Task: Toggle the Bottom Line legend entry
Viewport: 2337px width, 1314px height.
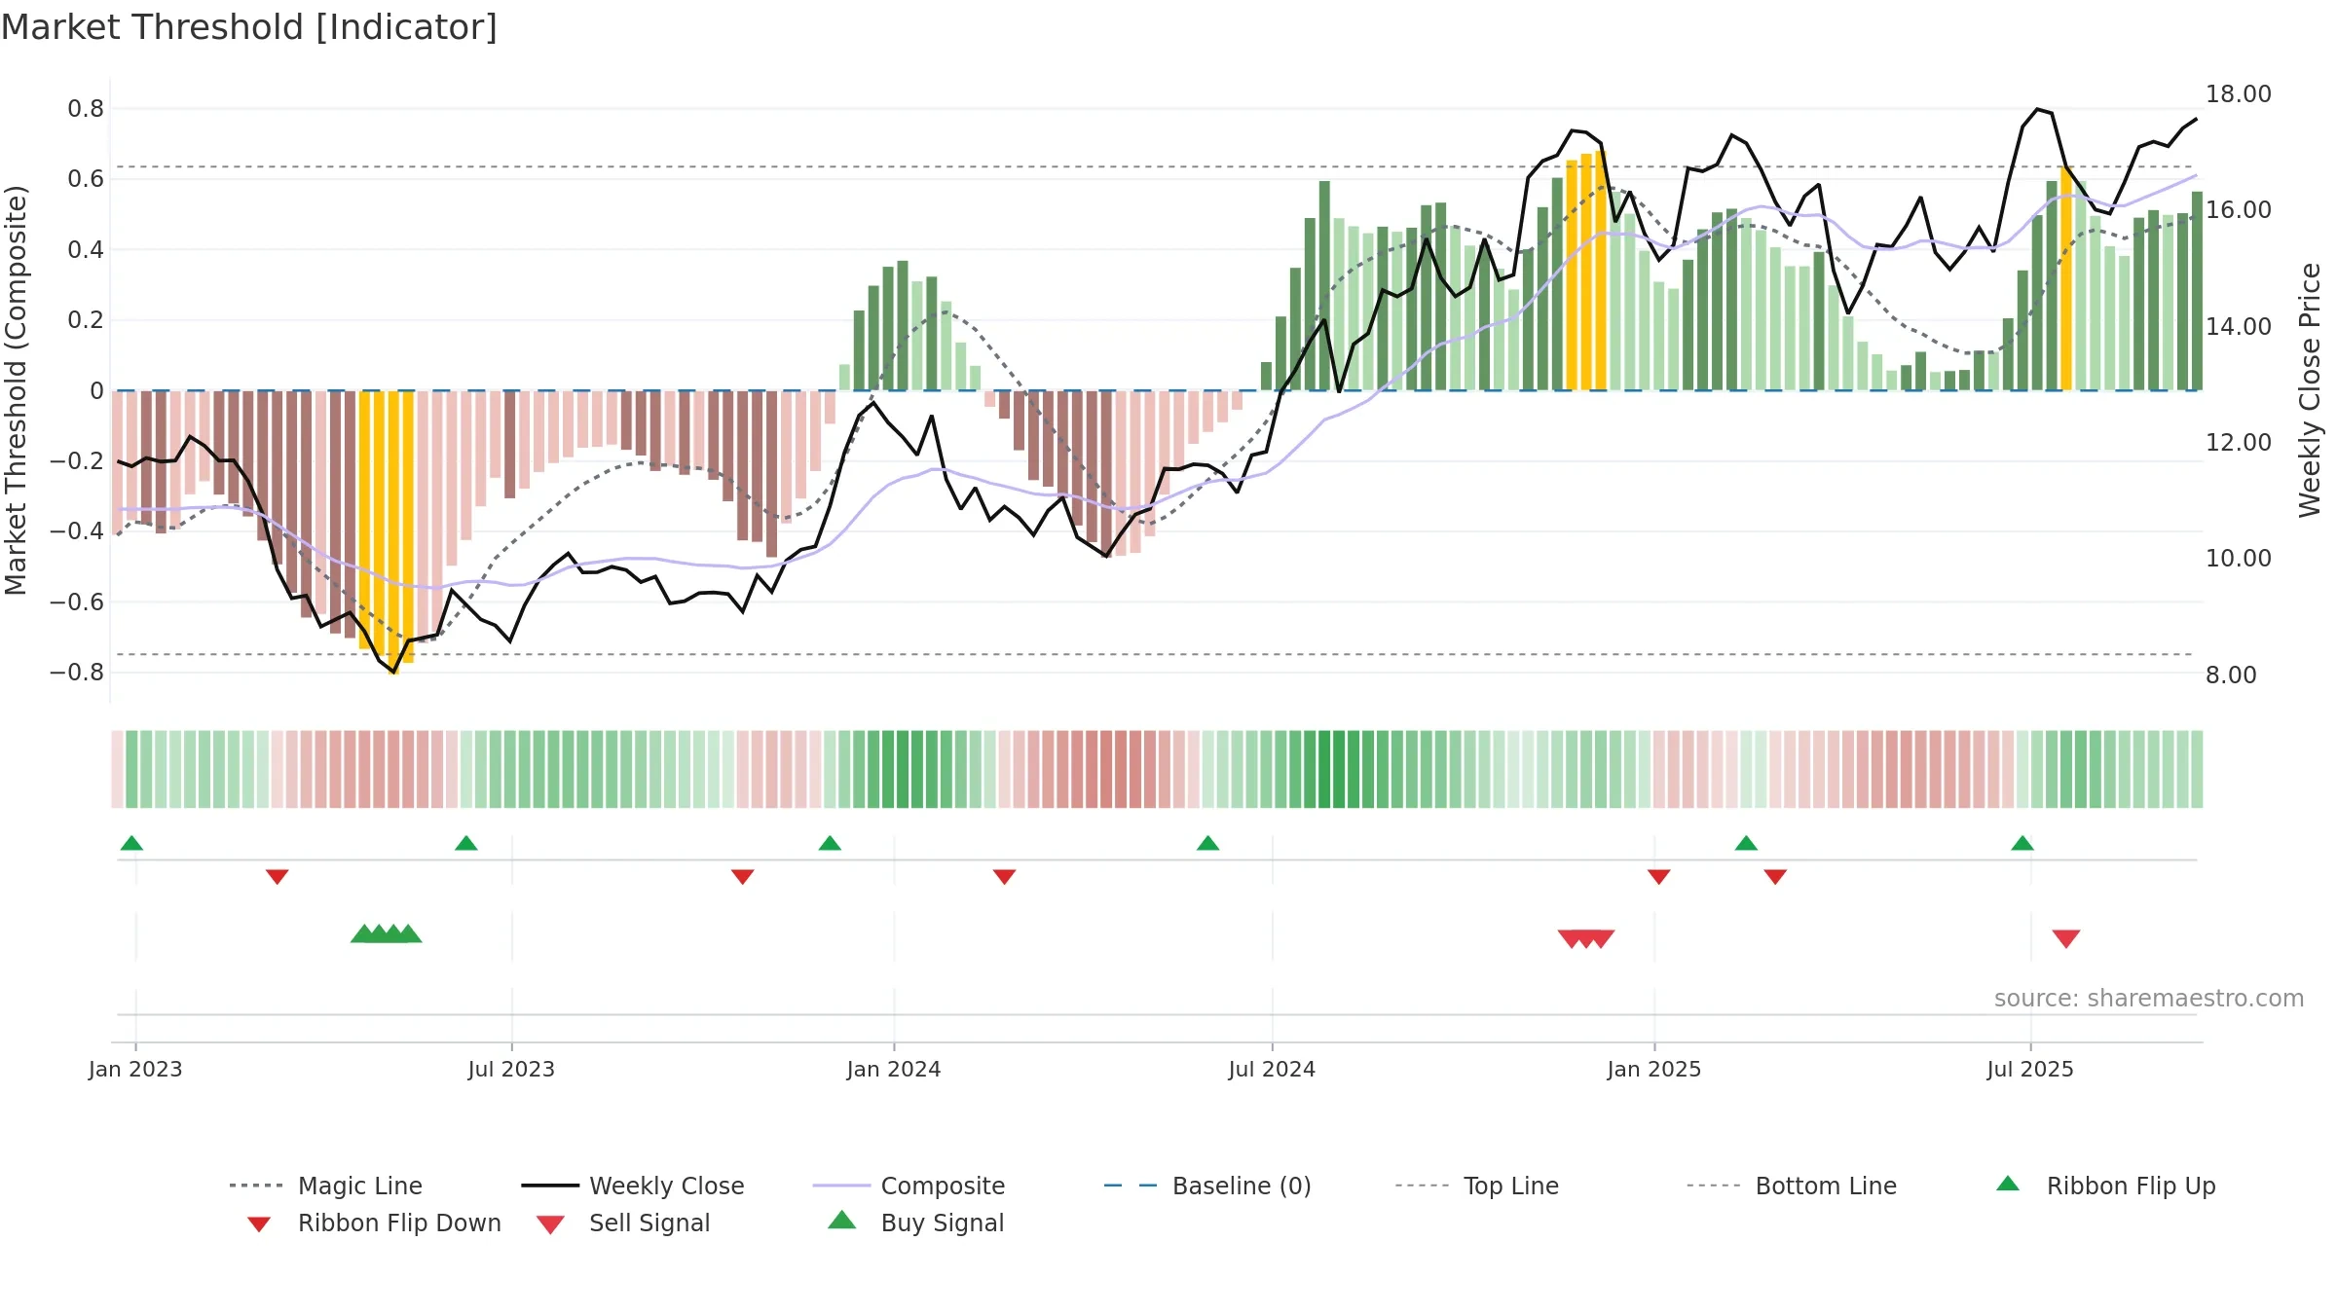Action: click(1792, 1186)
